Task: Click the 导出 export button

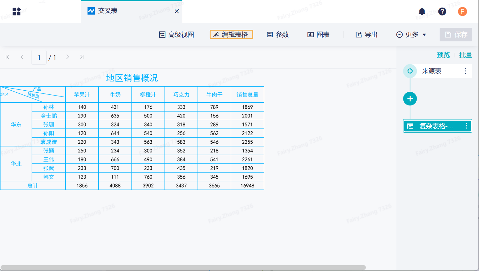Action: (x=366, y=35)
